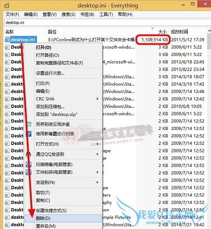Click the scrollbar up arrow of results list

click(209, 31)
